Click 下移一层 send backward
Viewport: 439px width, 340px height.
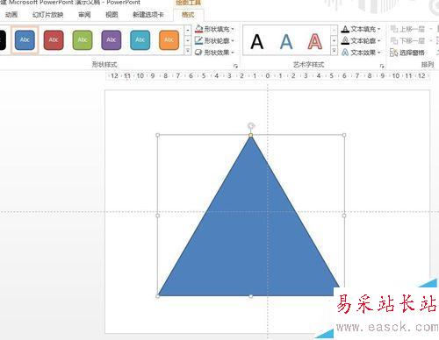[407, 40]
